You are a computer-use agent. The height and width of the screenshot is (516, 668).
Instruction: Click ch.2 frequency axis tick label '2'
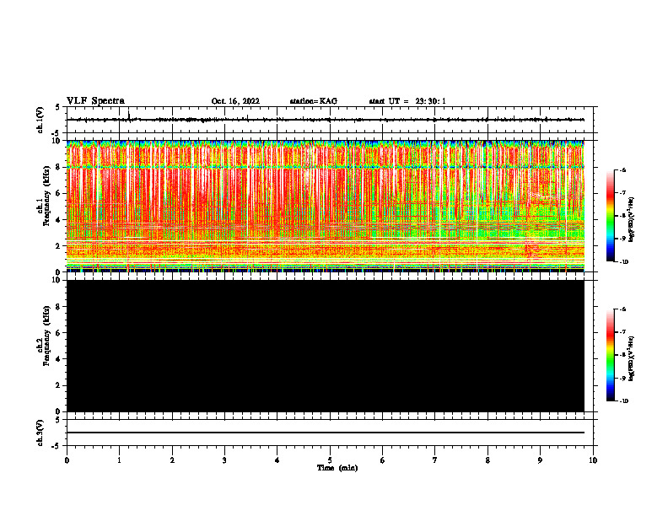click(x=59, y=385)
